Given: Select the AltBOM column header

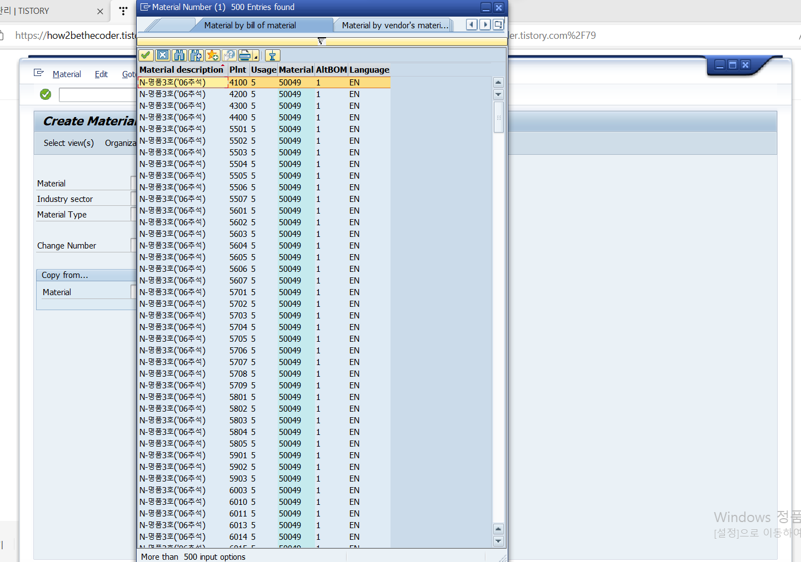Looking at the screenshot, I should (331, 70).
